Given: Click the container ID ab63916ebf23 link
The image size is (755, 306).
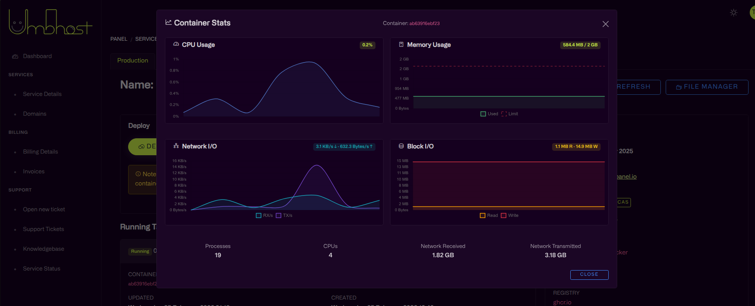Looking at the screenshot, I should (x=424, y=23).
